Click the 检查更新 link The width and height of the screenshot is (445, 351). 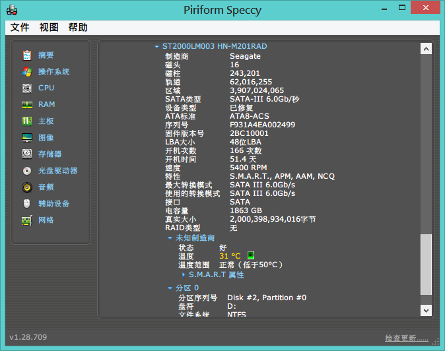coord(407,338)
